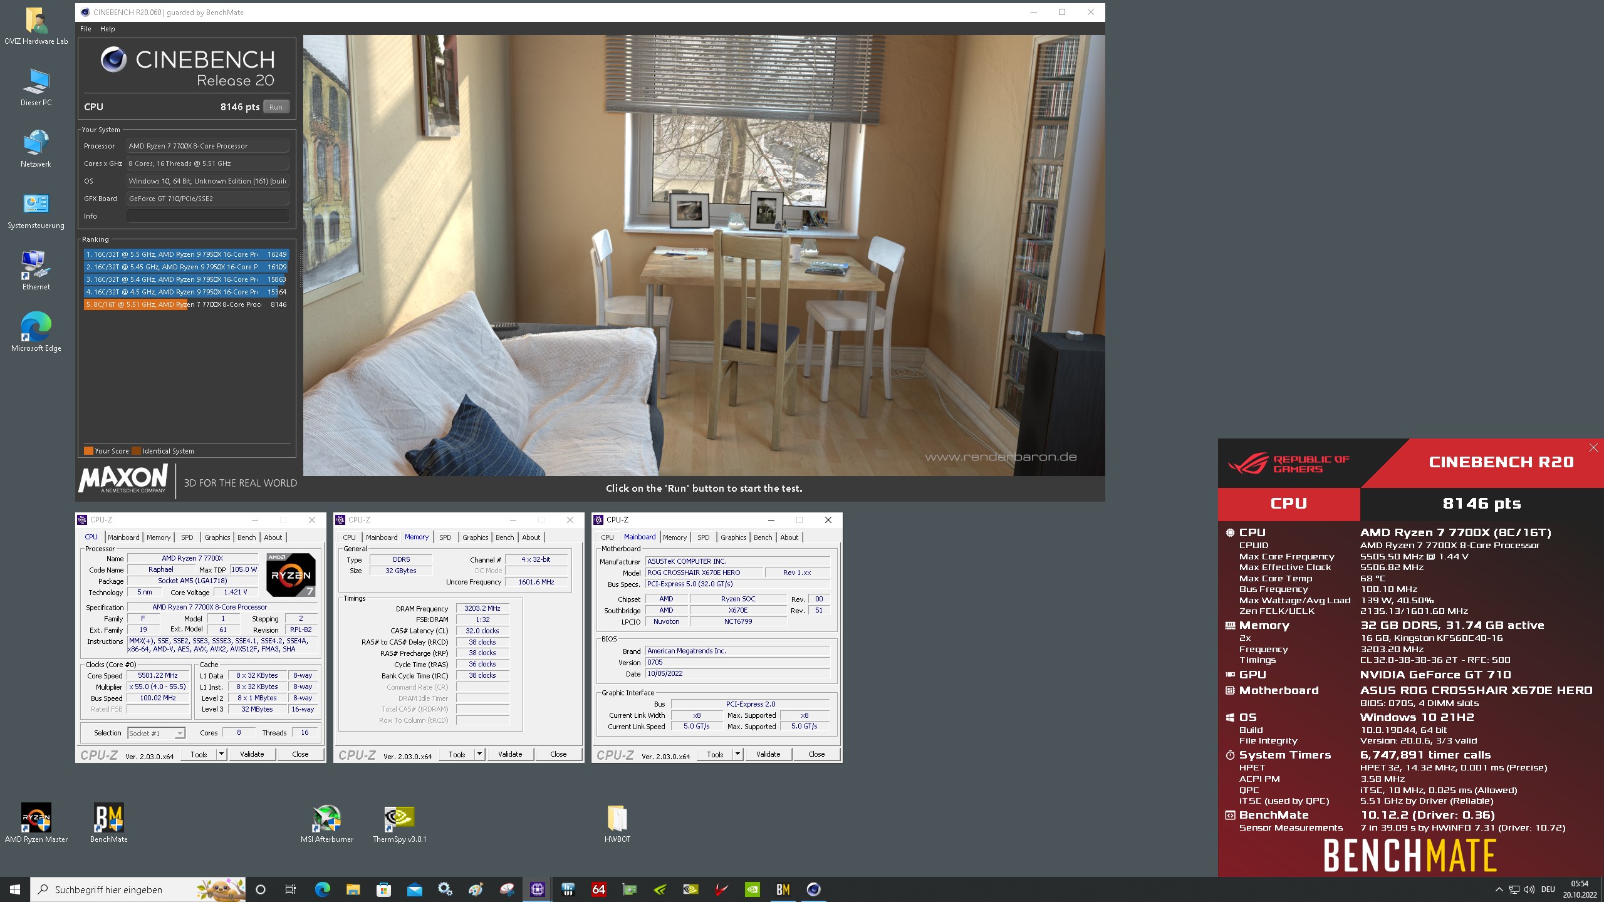Open the GPU card icon in the taskbar
The image size is (1604, 902).
(629, 889)
